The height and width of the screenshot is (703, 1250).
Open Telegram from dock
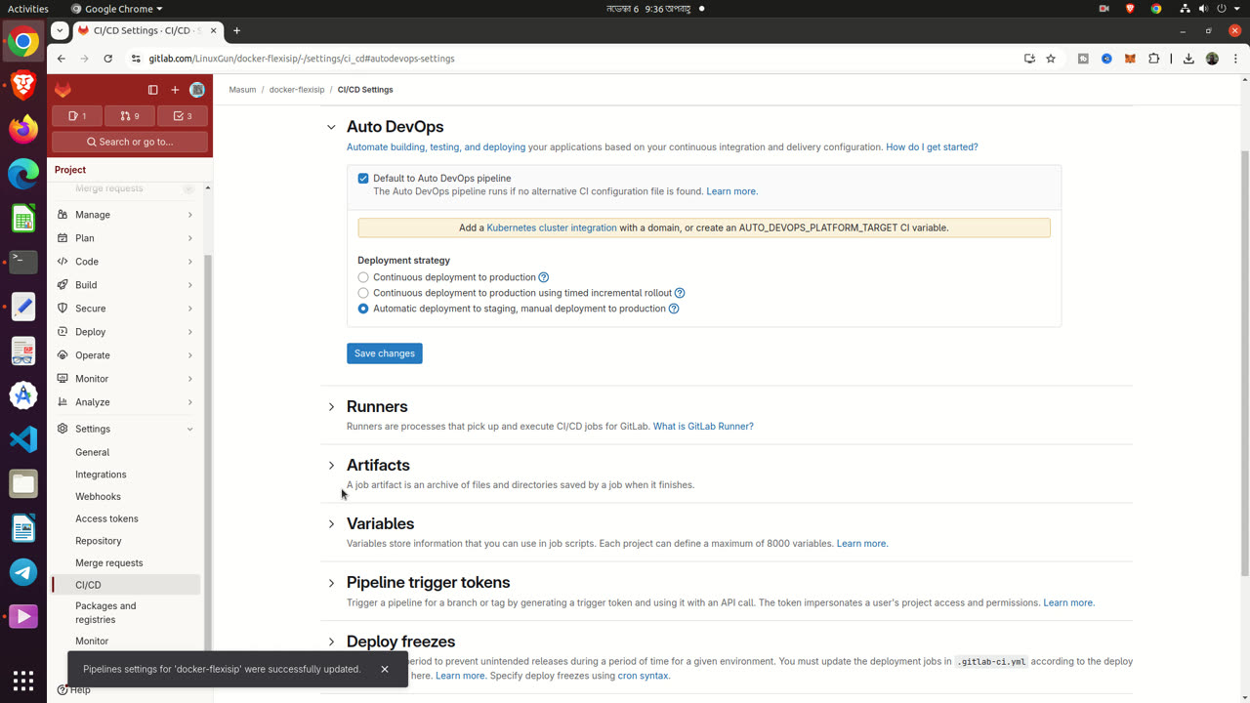23,572
